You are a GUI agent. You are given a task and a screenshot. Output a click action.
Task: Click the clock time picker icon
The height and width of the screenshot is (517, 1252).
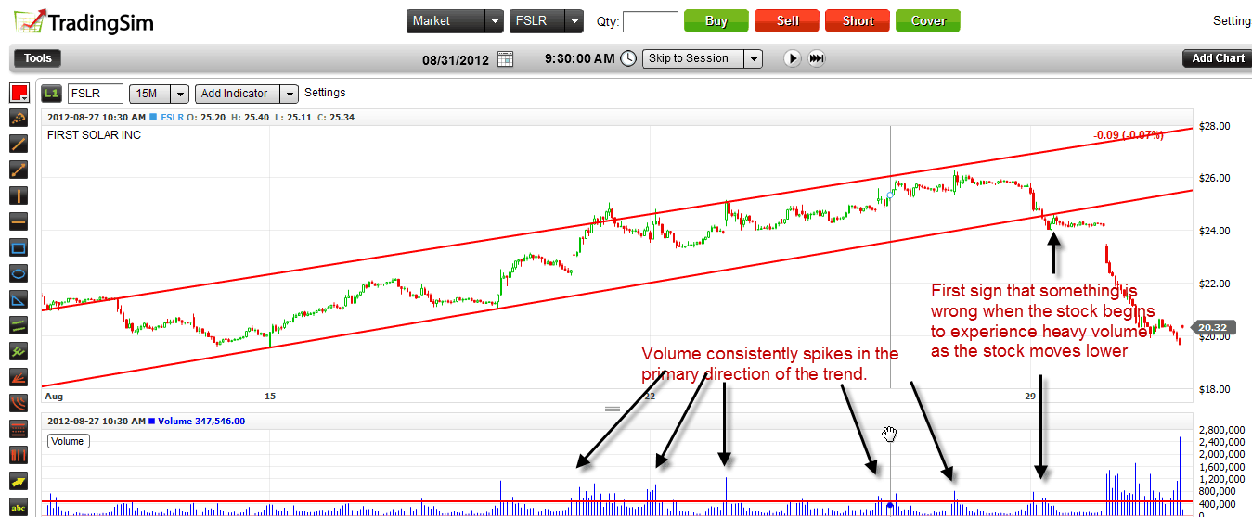(628, 58)
